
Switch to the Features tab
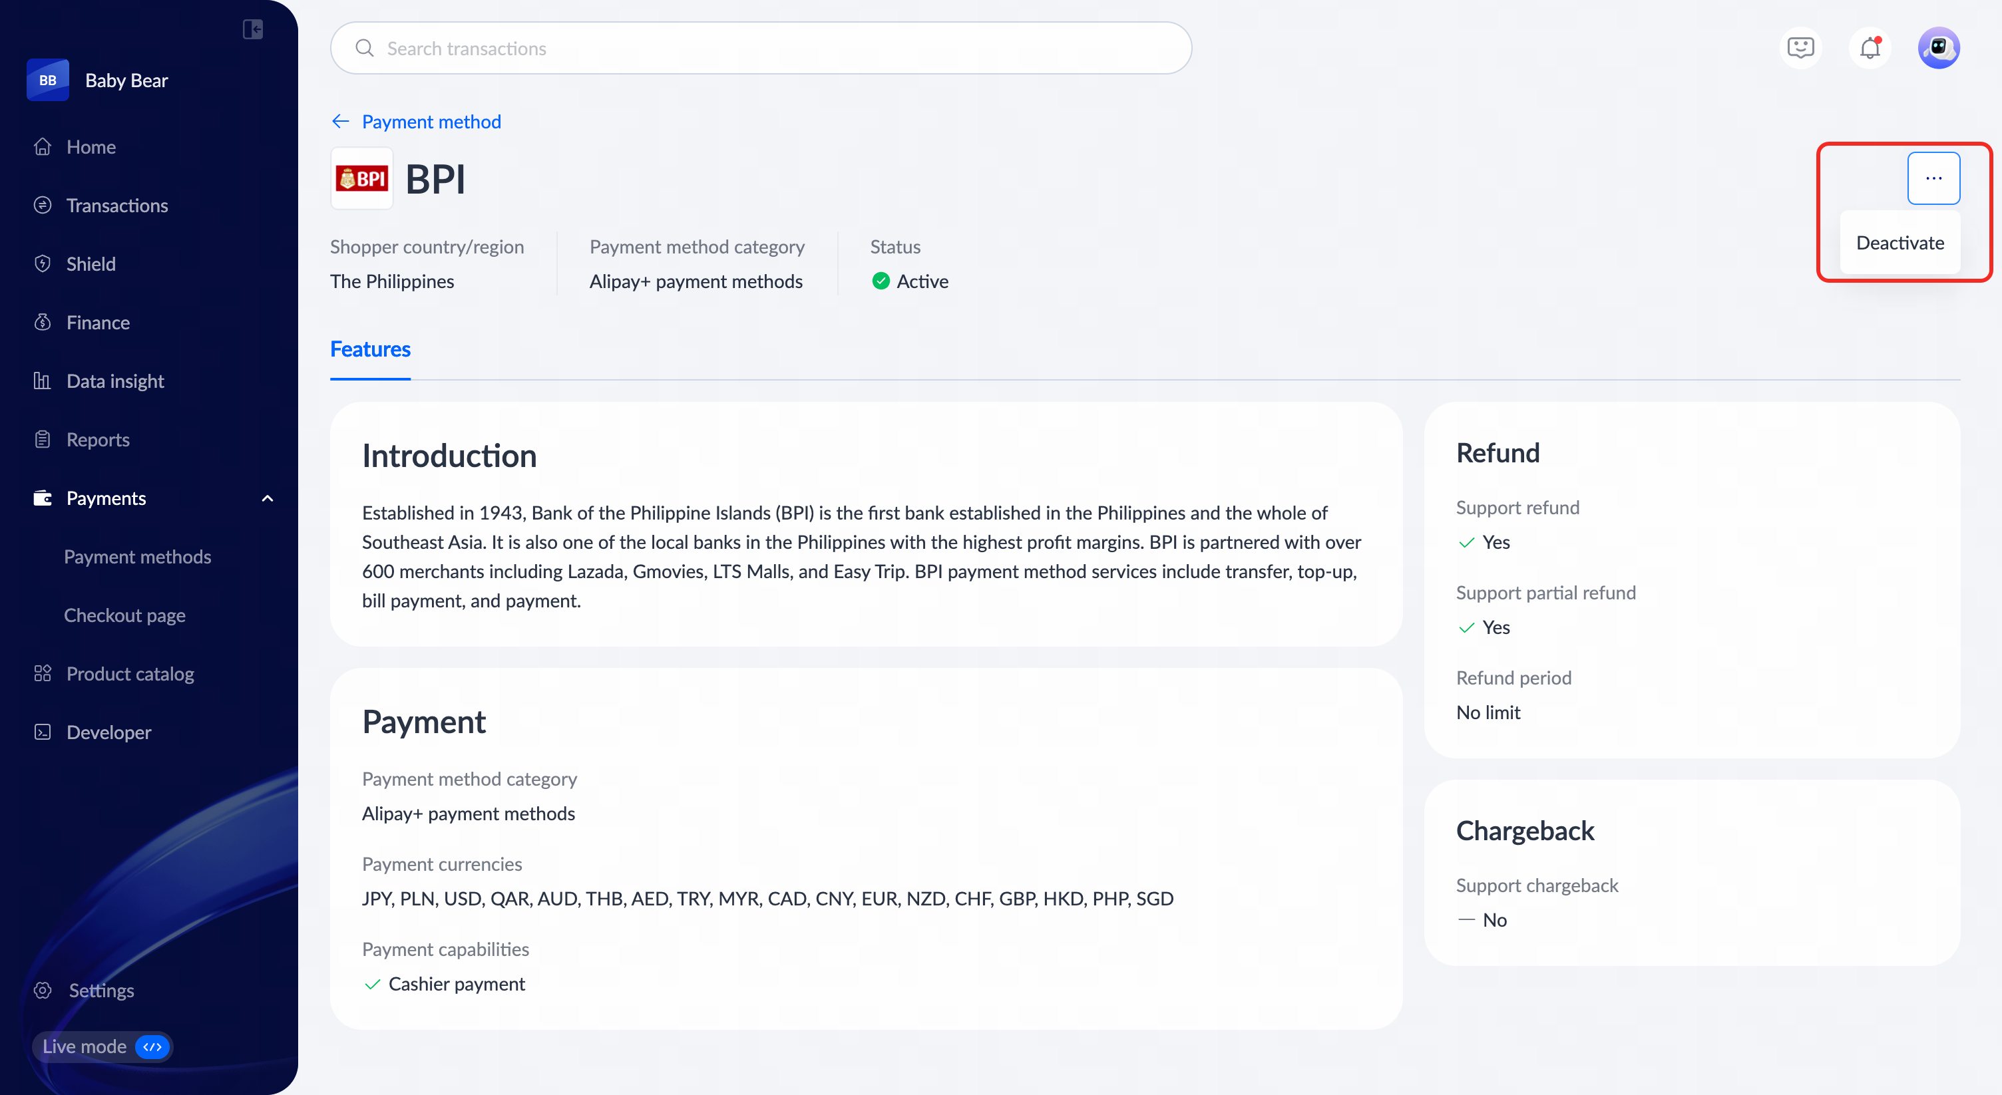click(370, 349)
